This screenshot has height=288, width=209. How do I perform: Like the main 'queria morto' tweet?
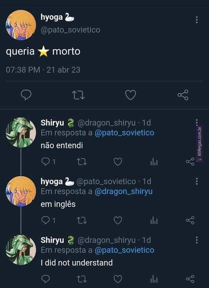click(x=130, y=96)
